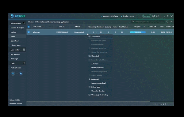Click the Status column filter icon
Image resolution: width=184 pixels, height=117 pixels.
point(81,27)
